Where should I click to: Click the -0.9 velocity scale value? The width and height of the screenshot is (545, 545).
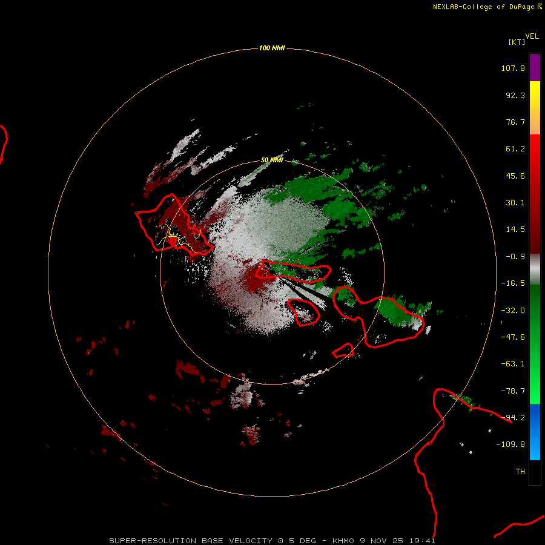tap(515, 257)
